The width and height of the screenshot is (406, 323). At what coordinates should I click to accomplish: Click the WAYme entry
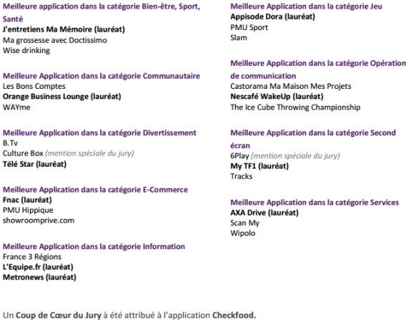tap(16, 107)
